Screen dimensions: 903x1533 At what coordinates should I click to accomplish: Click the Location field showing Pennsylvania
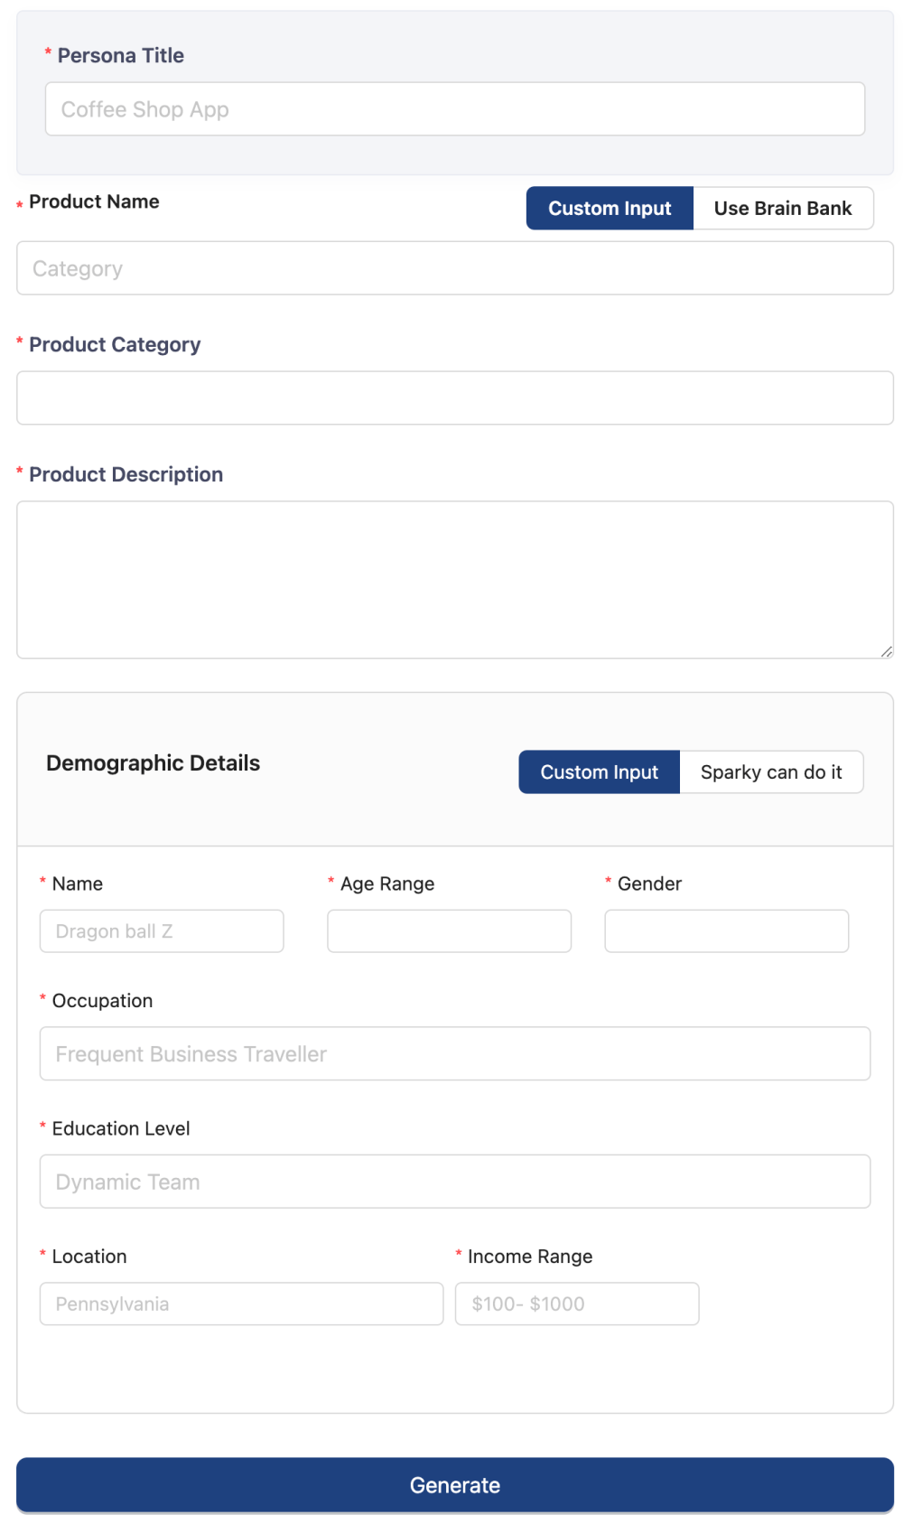(x=242, y=1304)
